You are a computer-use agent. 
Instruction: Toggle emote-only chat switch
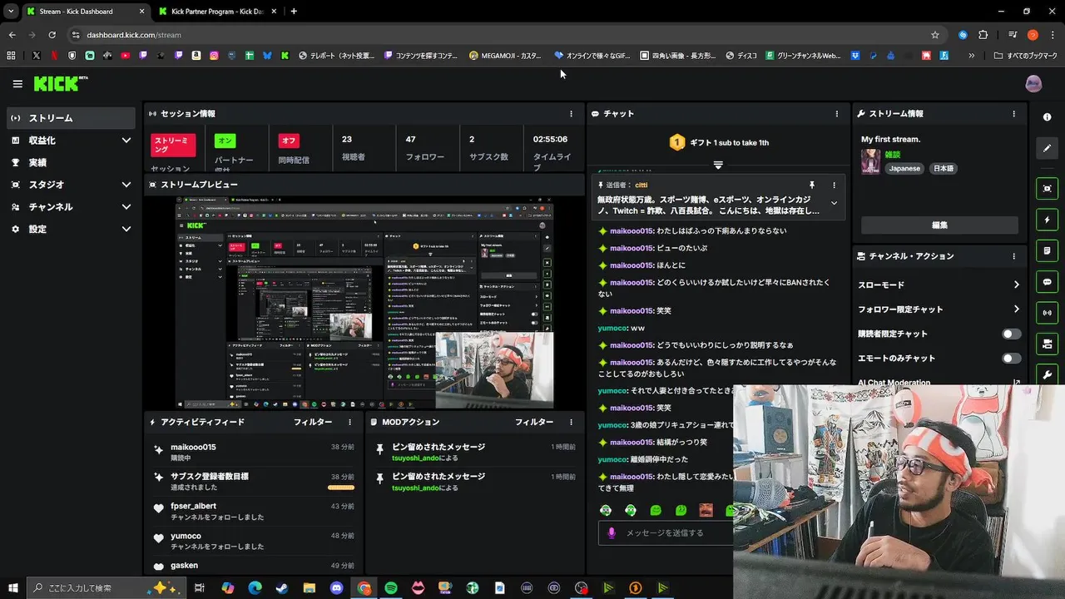(x=1011, y=358)
